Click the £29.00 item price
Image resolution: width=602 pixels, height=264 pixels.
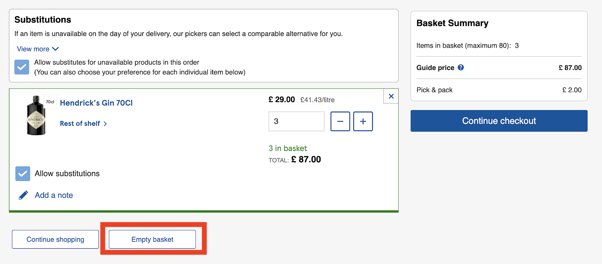tap(281, 100)
